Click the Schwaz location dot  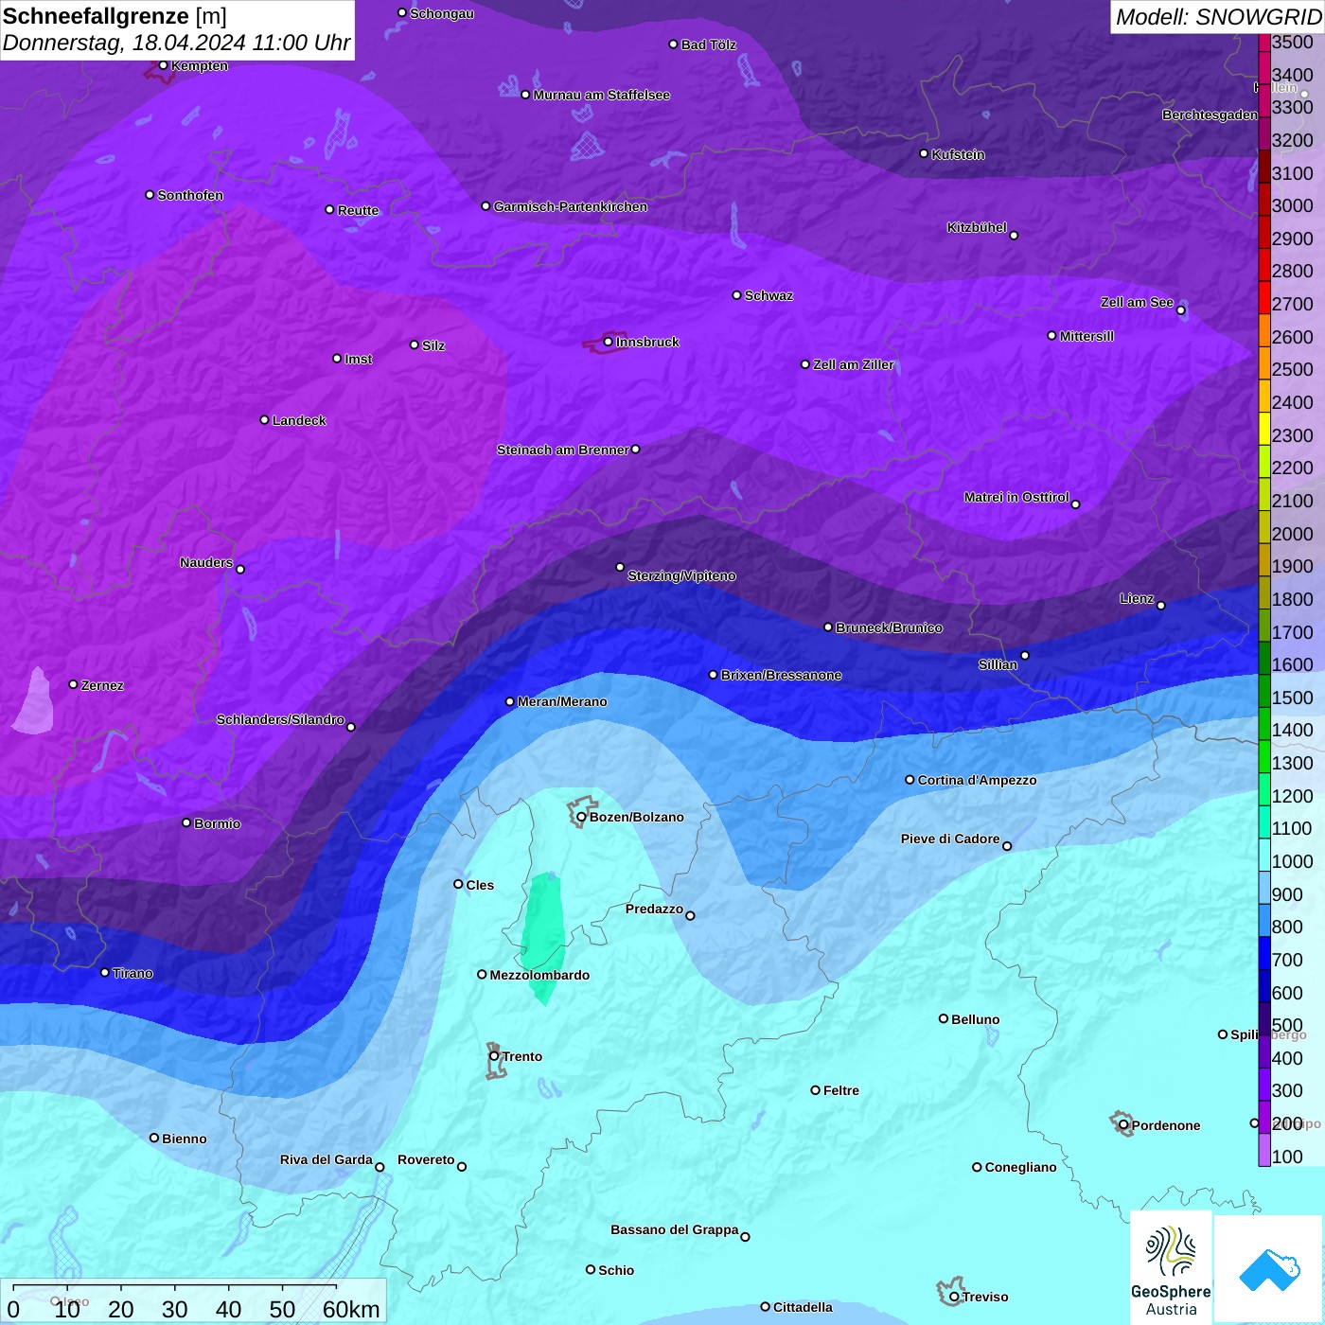pyautogui.click(x=736, y=294)
